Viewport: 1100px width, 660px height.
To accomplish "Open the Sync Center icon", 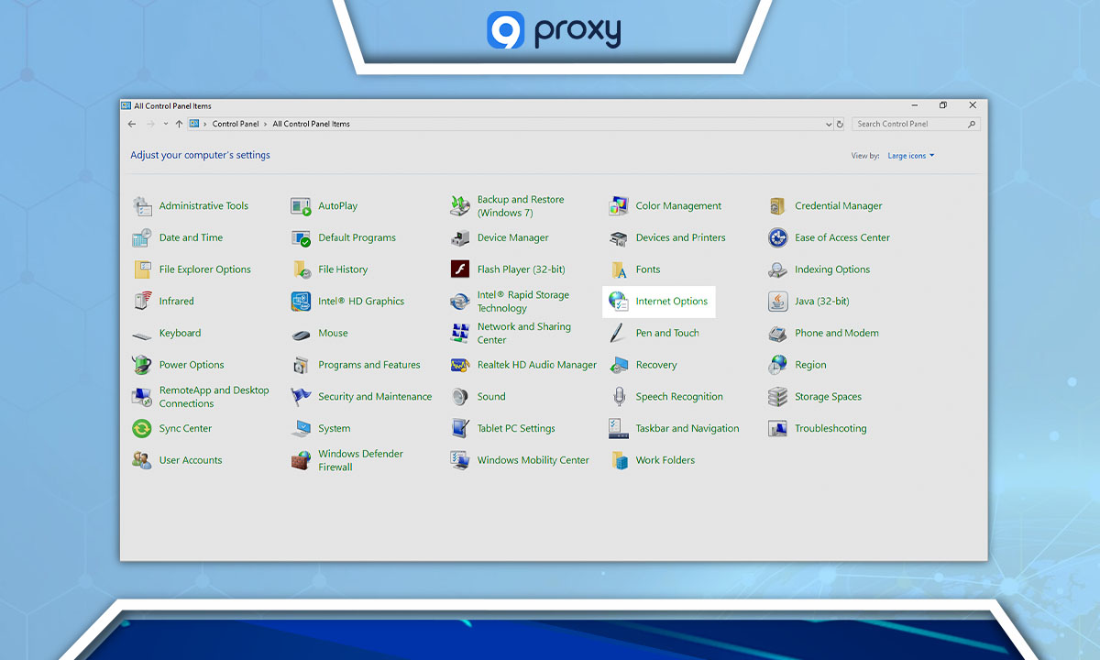I will [x=142, y=429].
